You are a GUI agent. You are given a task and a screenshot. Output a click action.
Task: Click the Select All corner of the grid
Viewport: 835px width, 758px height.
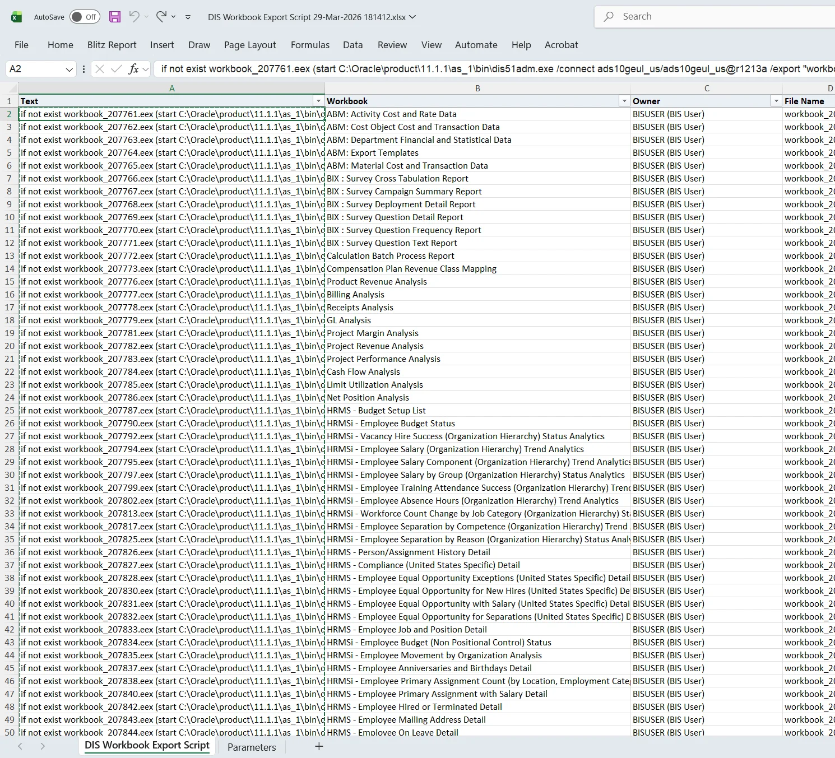click(9, 88)
